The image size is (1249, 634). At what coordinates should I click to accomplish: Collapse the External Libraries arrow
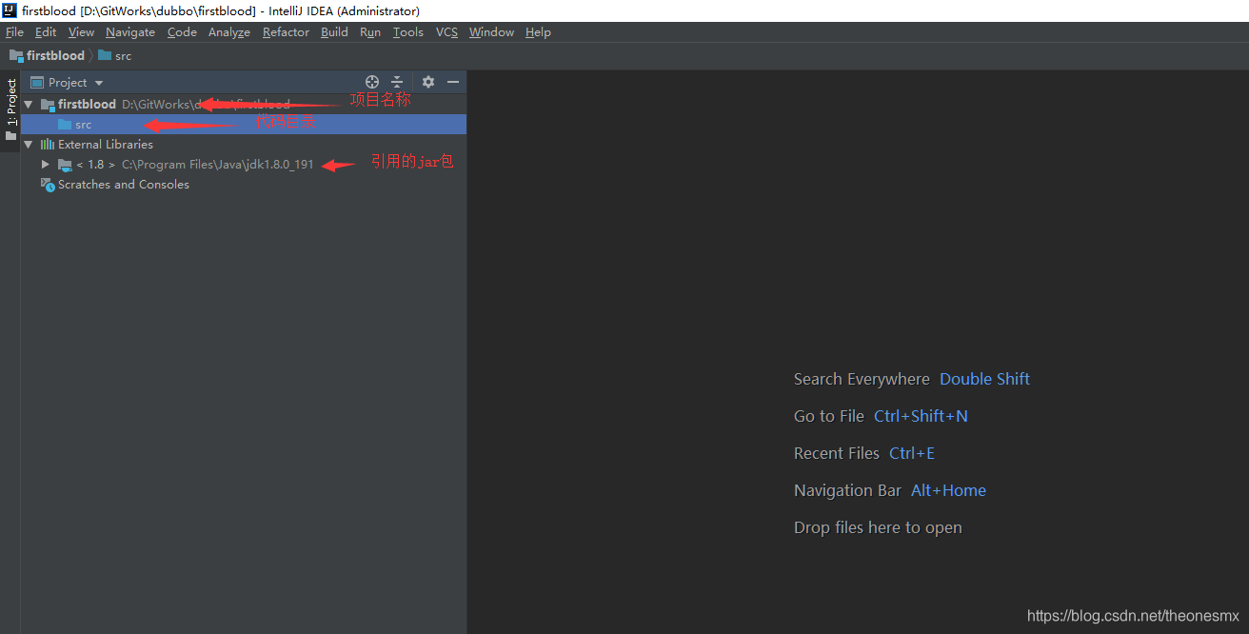[x=29, y=145]
